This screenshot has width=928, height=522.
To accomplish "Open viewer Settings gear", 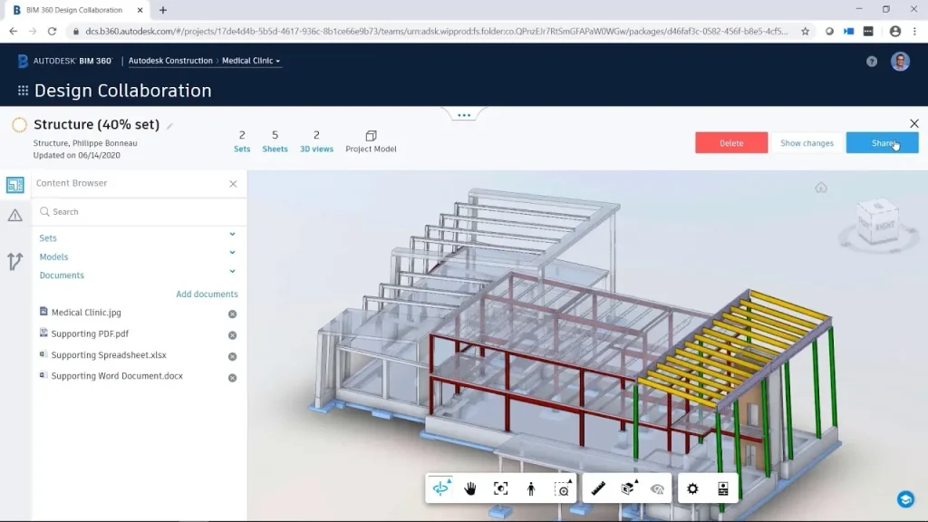I will coord(692,488).
